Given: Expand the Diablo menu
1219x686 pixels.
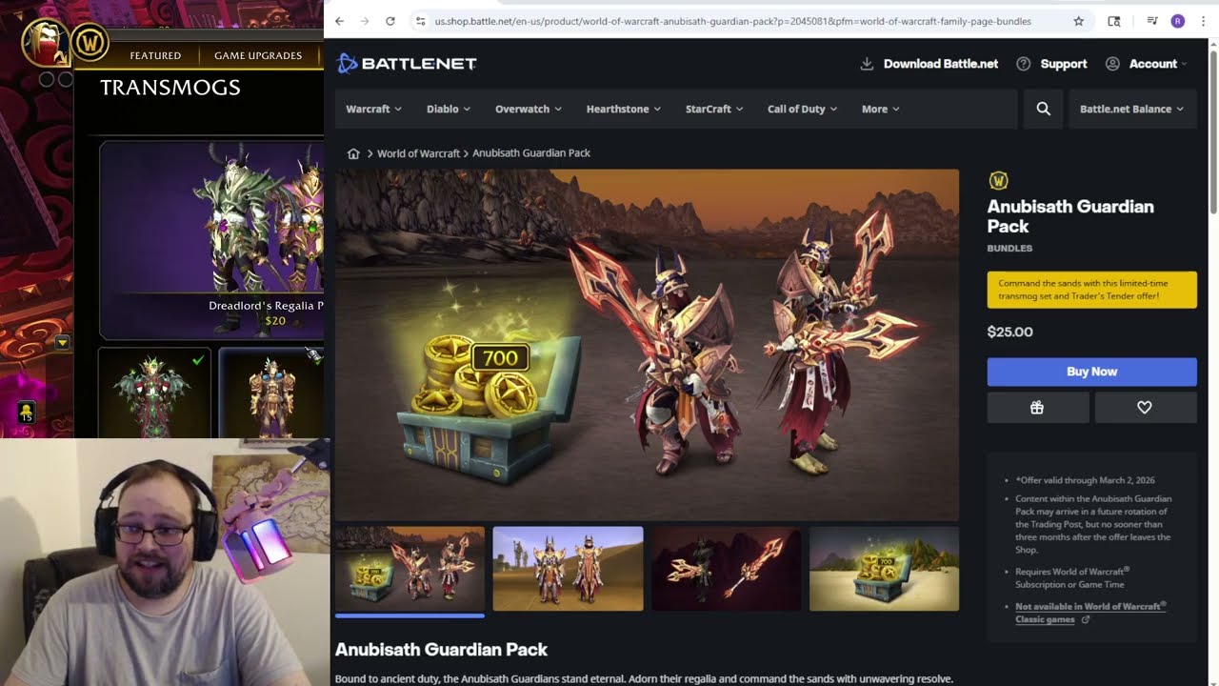Looking at the screenshot, I should (x=448, y=109).
